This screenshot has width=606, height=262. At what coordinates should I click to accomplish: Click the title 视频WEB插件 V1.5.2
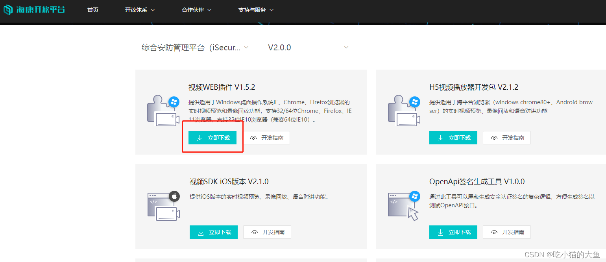coord(222,87)
